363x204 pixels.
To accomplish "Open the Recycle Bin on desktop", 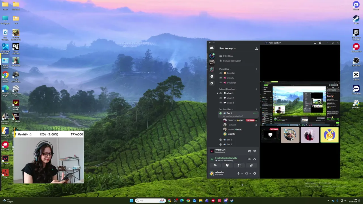I will (5, 35).
